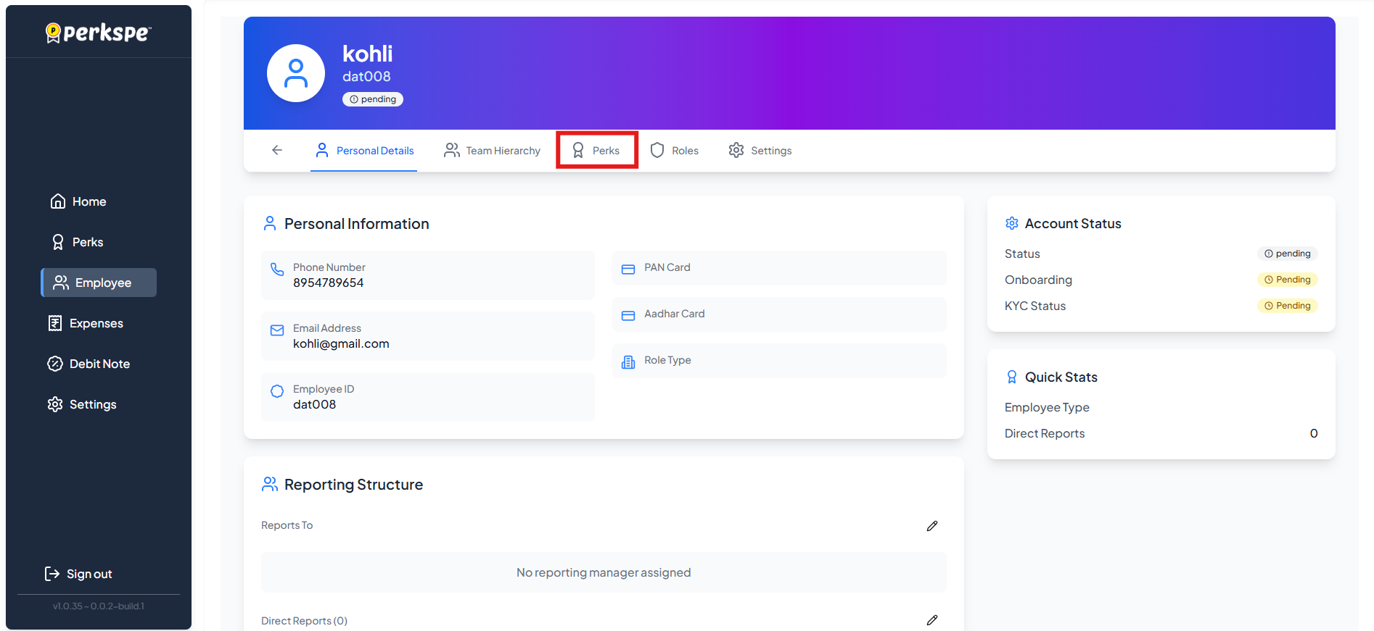Click the phone icon beside Phone Number
Viewport: 1374px width, 631px height.
[x=277, y=269]
